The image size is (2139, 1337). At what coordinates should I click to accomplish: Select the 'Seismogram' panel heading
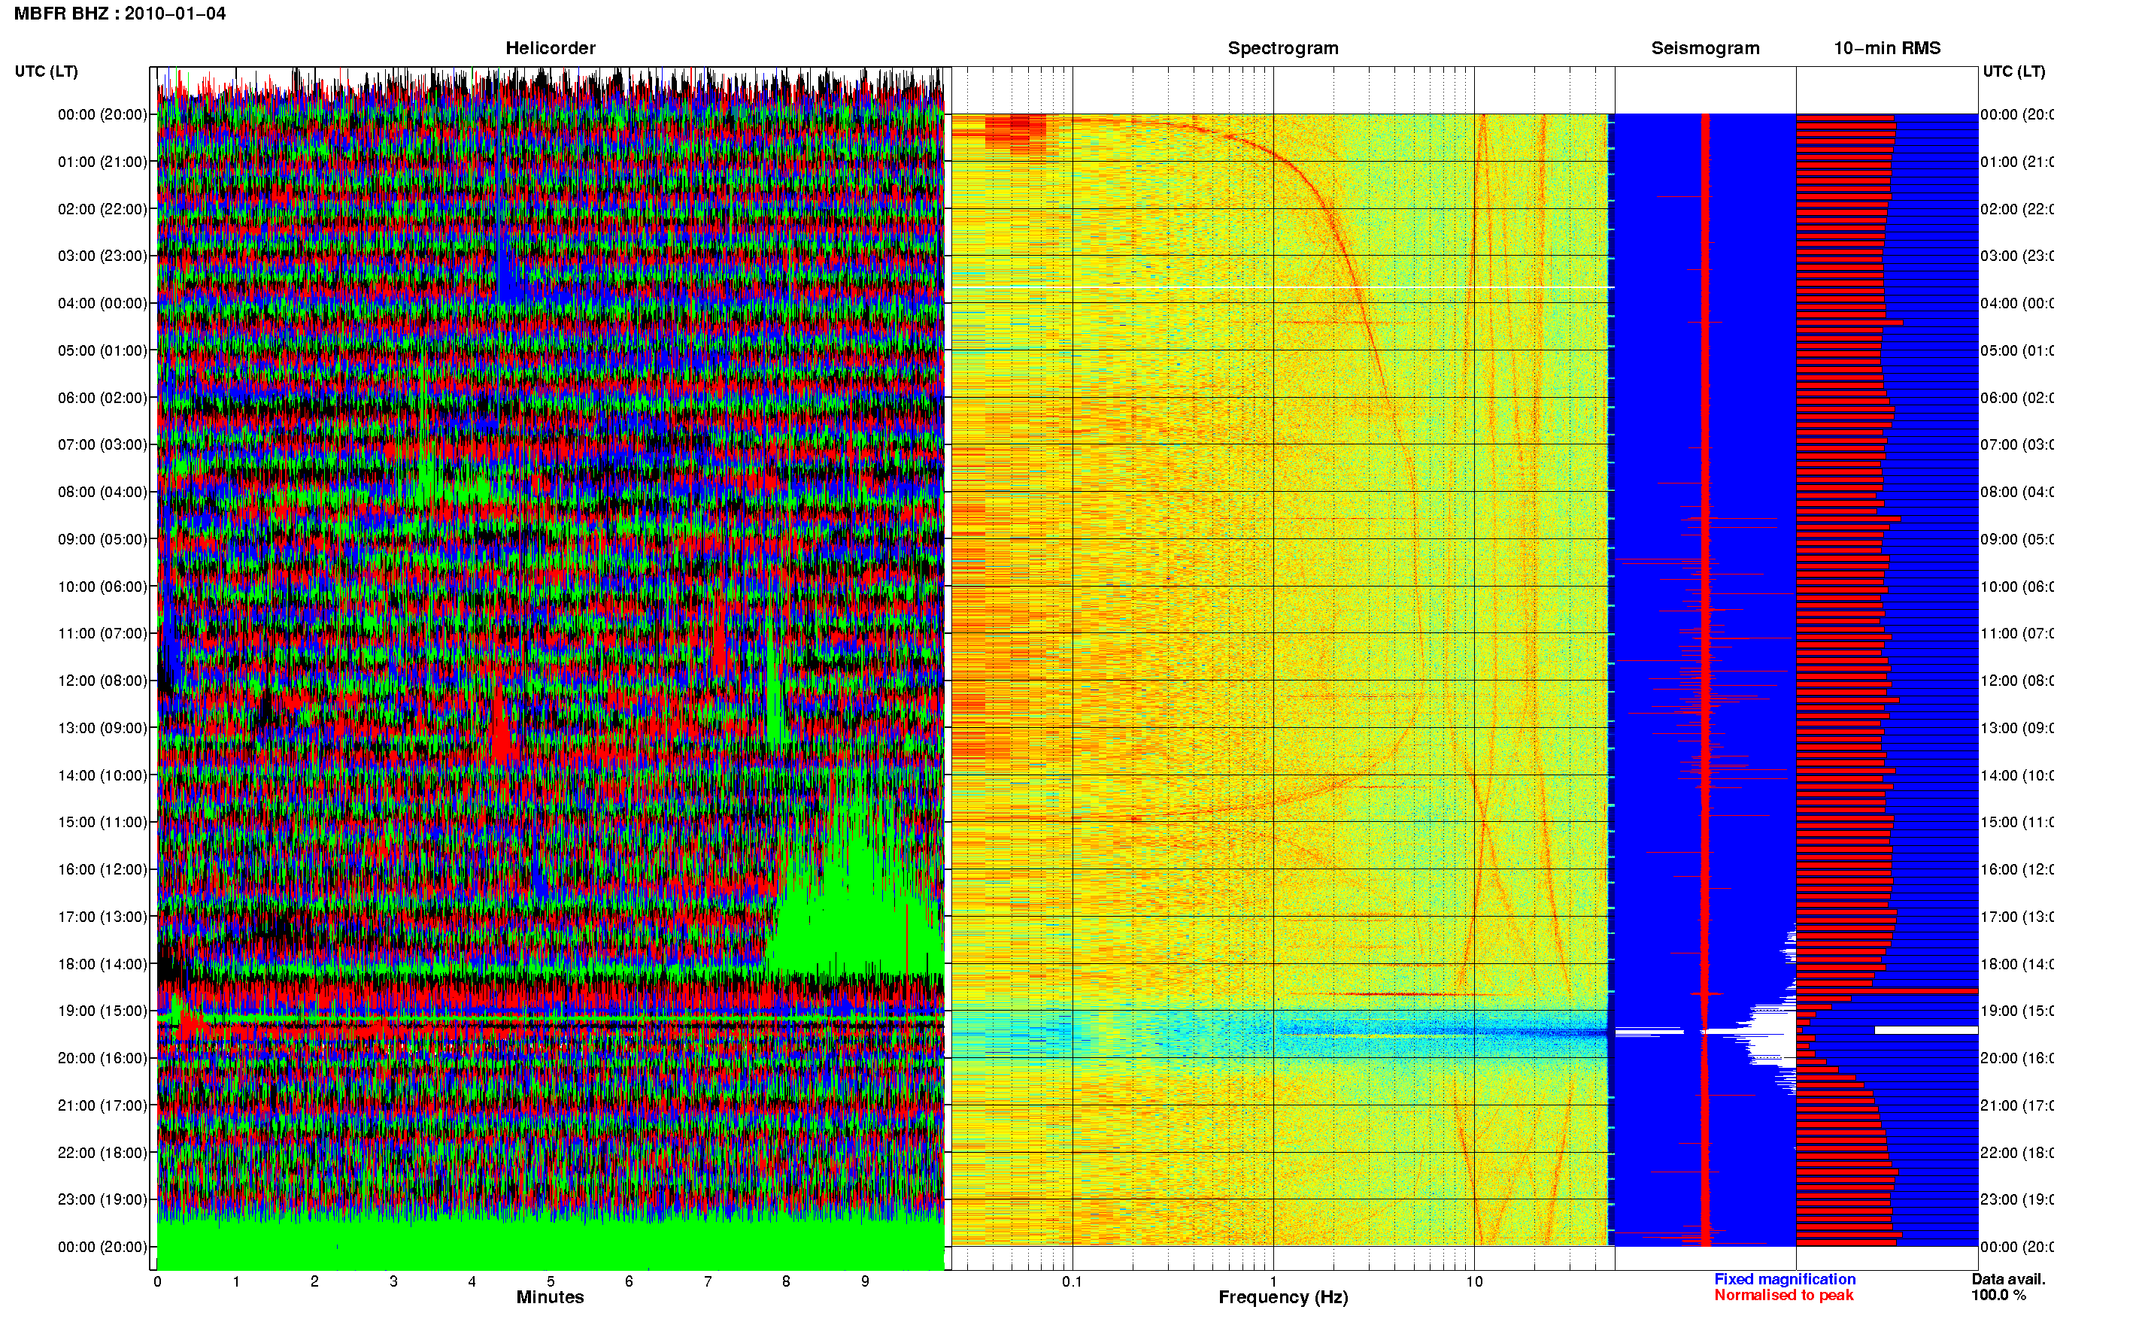1705,48
